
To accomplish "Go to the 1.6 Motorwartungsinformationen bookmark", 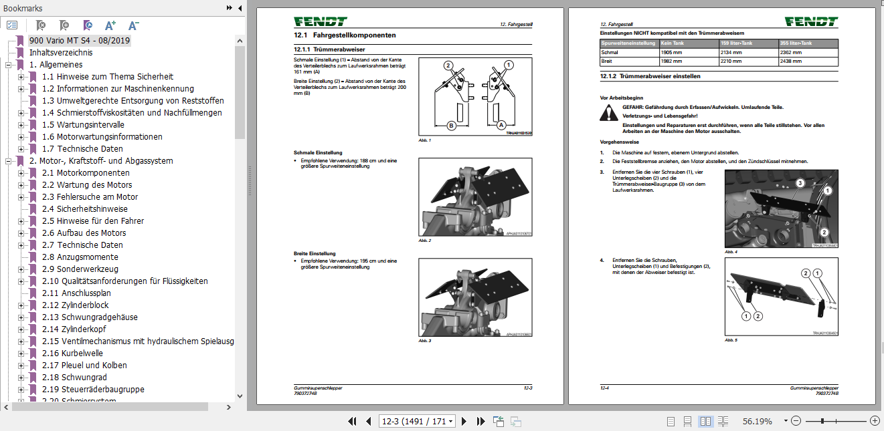I will 102,137.
